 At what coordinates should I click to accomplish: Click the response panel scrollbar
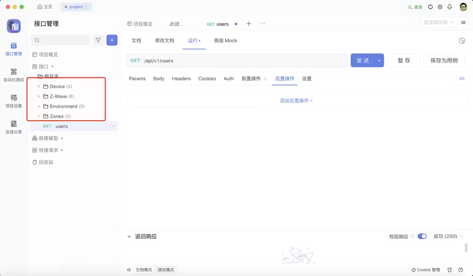pyautogui.click(x=466, y=247)
